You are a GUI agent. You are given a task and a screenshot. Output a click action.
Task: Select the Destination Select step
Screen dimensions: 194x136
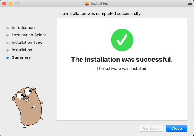(x=29, y=35)
